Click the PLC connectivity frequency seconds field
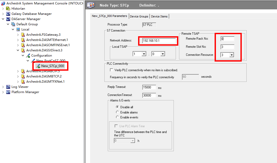The image size is (277, 163). click(x=190, y=77)
